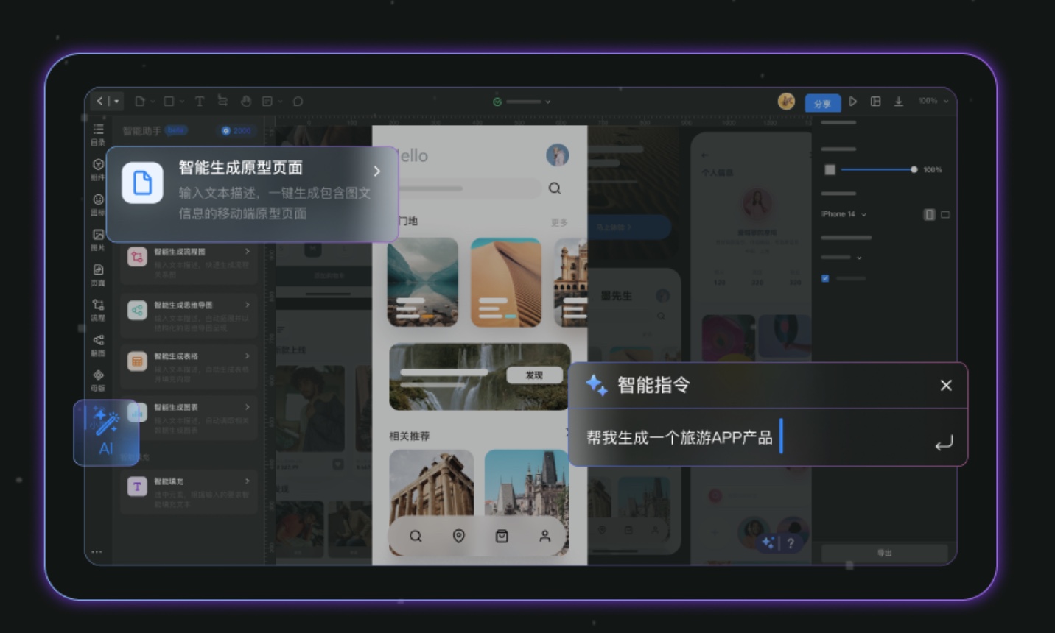The image size is (1055, 633).
Task: Select landscape device orientation
Action: (945, 214)
